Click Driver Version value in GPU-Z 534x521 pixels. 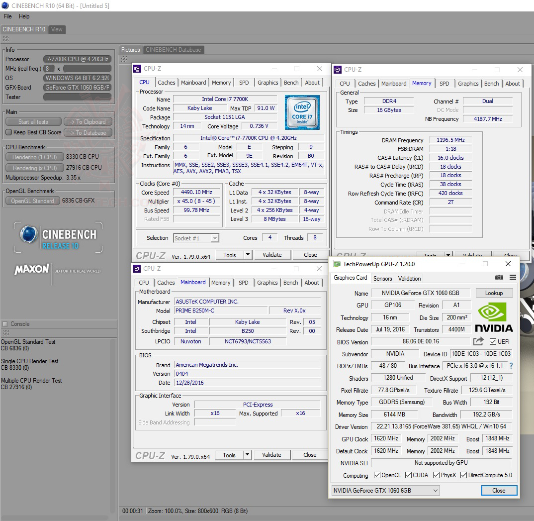[442, 426]
